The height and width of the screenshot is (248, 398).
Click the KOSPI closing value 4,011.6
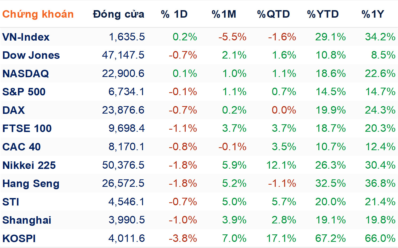pos(127,238)
